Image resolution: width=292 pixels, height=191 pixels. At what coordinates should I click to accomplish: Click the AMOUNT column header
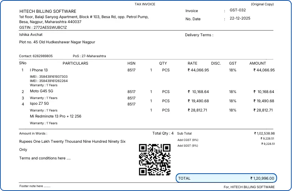click(x=257, y=64)
